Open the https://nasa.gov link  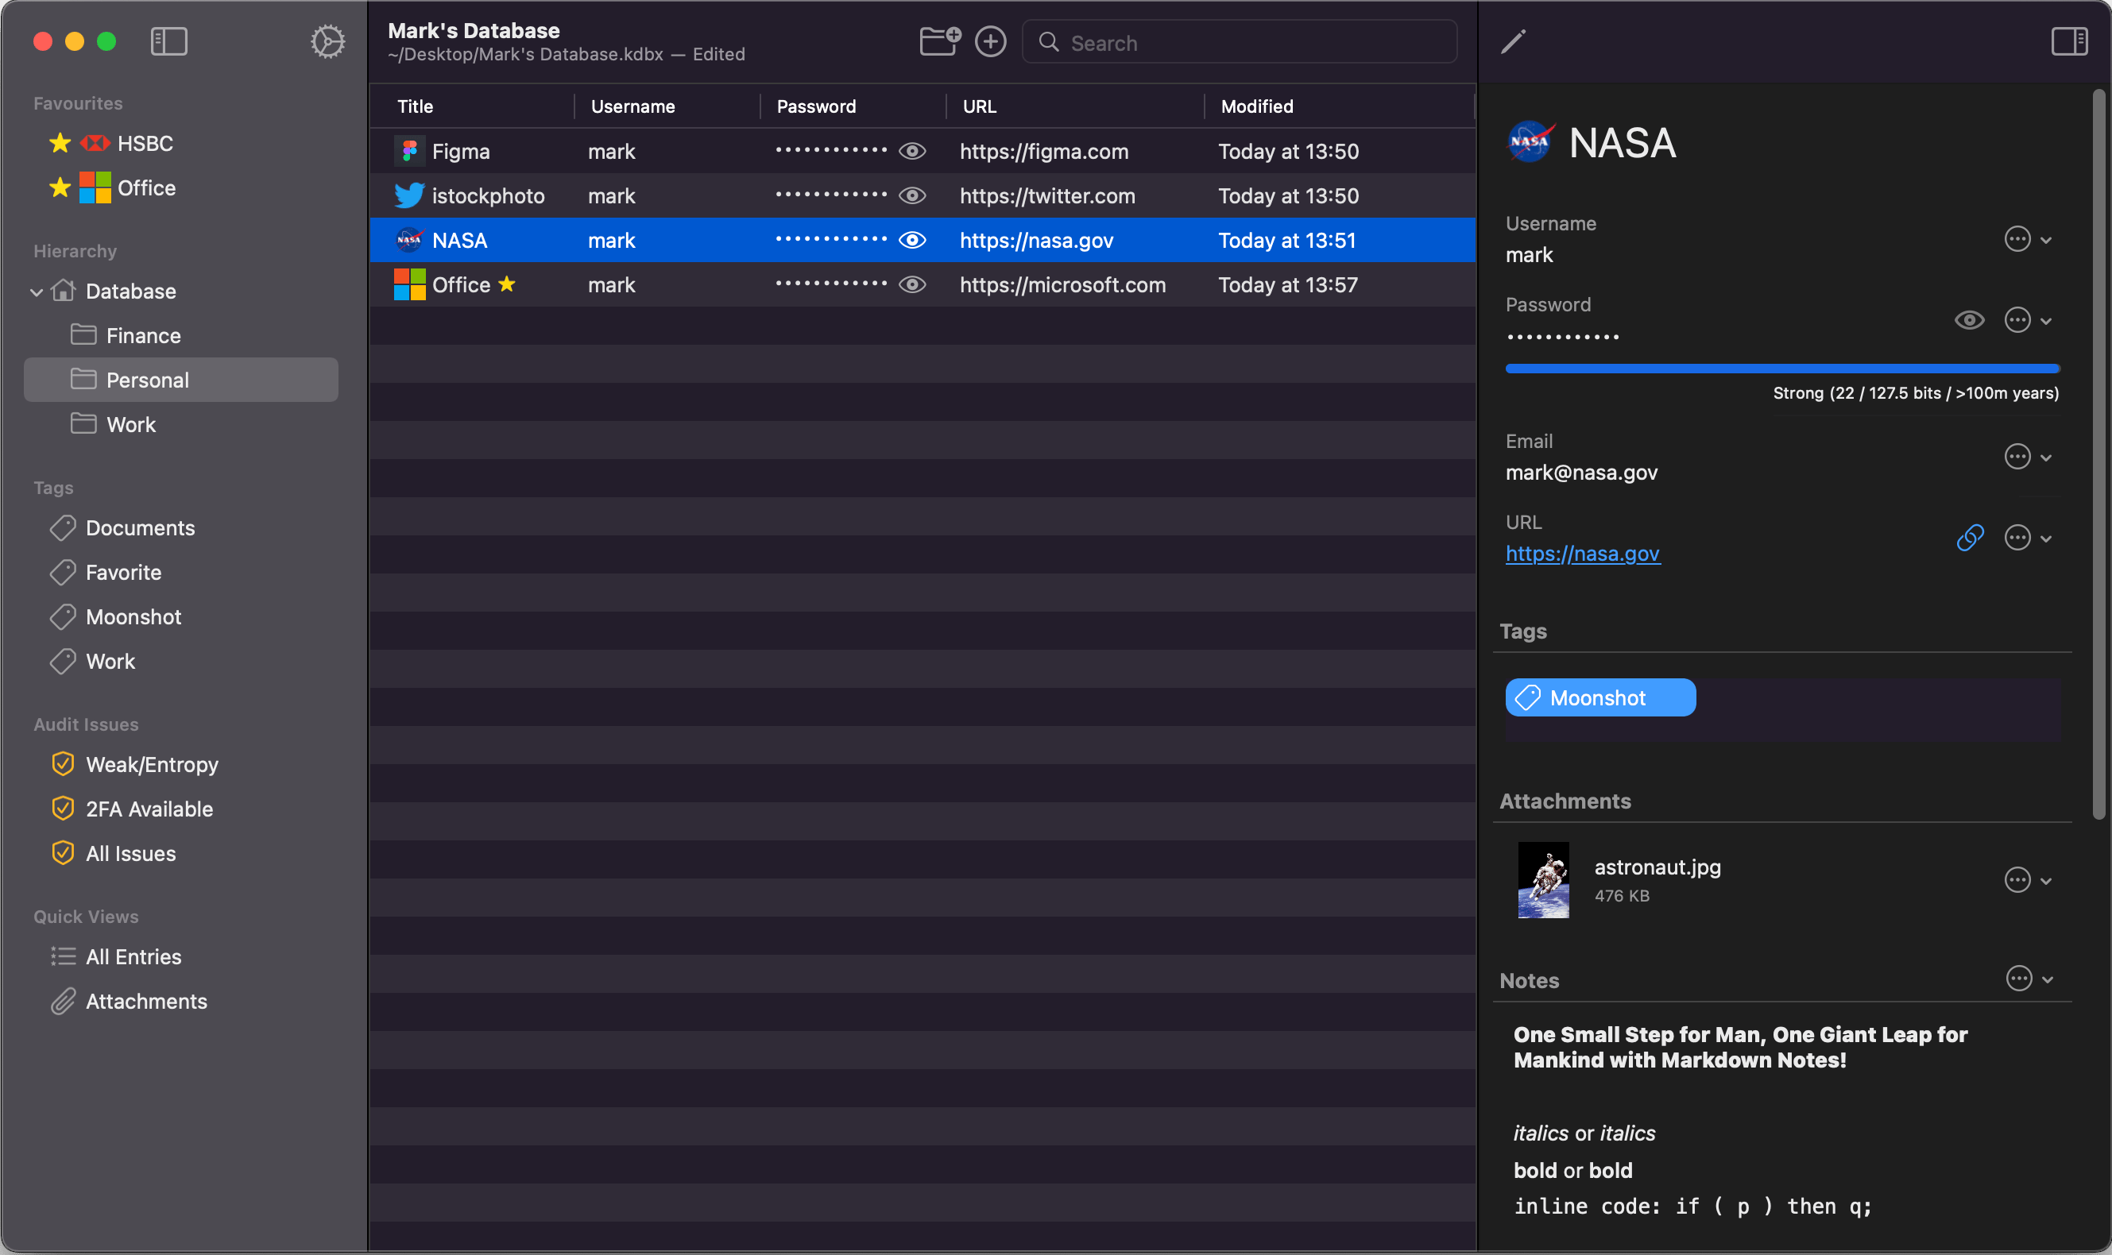tap(1583, 554)
